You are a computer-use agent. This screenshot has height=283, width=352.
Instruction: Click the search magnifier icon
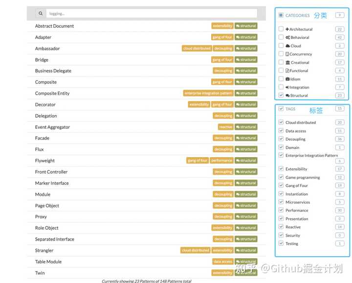(41, 14)
